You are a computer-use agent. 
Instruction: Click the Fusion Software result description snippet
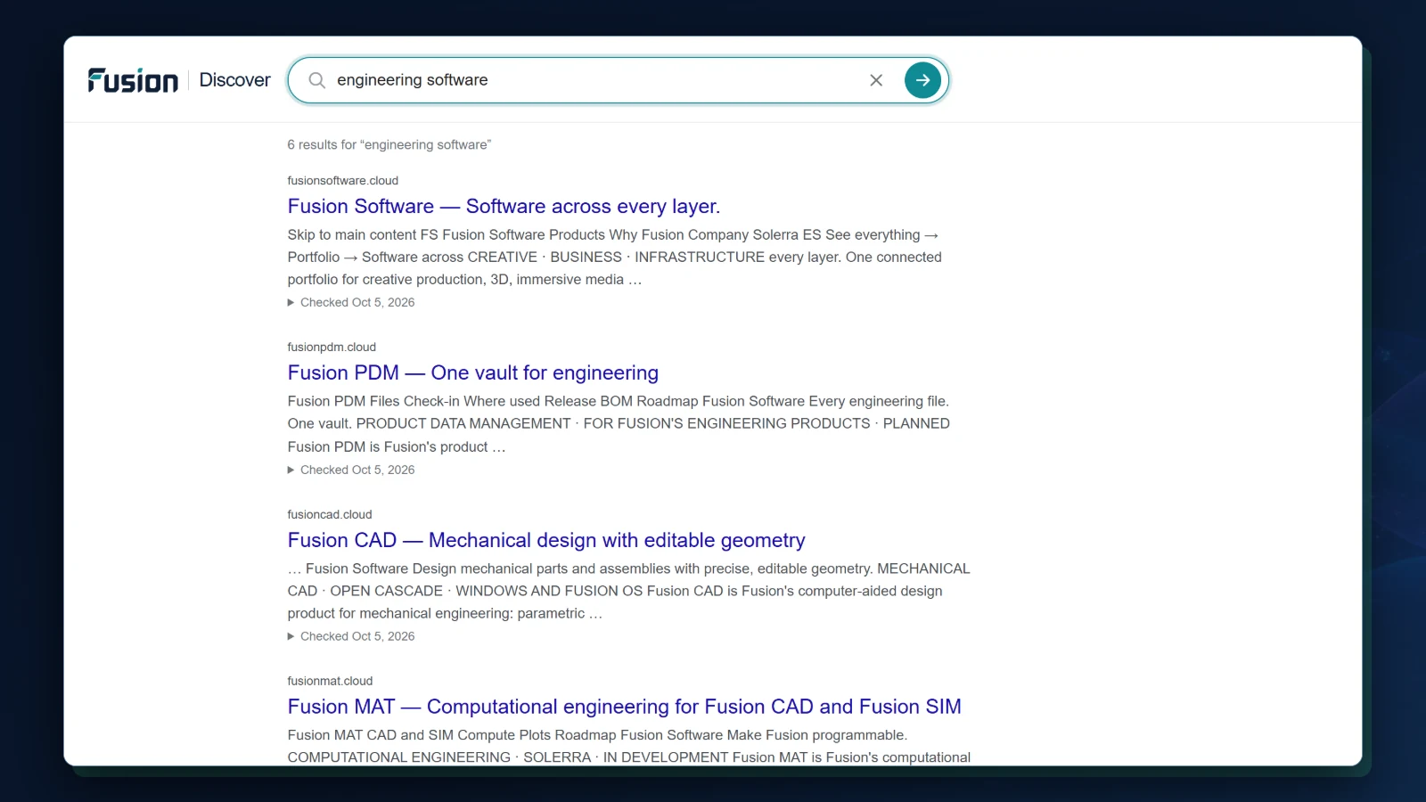pos(615,258)
